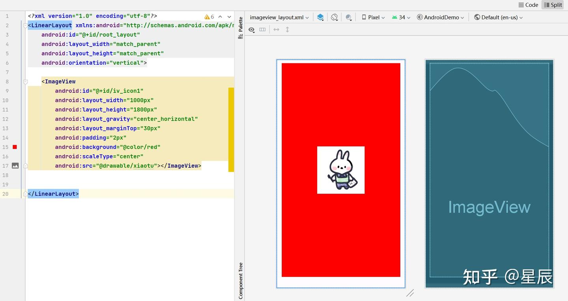Image resolution: width=568 pixels, height=301 pixels.
Task: Open the imageview_layout.xml file dropdown
Action: [x=279, y=17]
